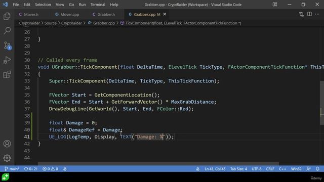The width and height of the screenshot is (324, 182).
Task: Open the View menu
Action: (x=60, y=5)
